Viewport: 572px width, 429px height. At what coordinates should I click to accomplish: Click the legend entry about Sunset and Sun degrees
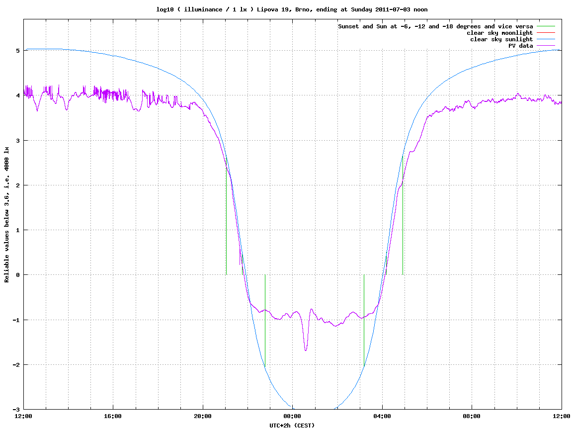point(435,26)
